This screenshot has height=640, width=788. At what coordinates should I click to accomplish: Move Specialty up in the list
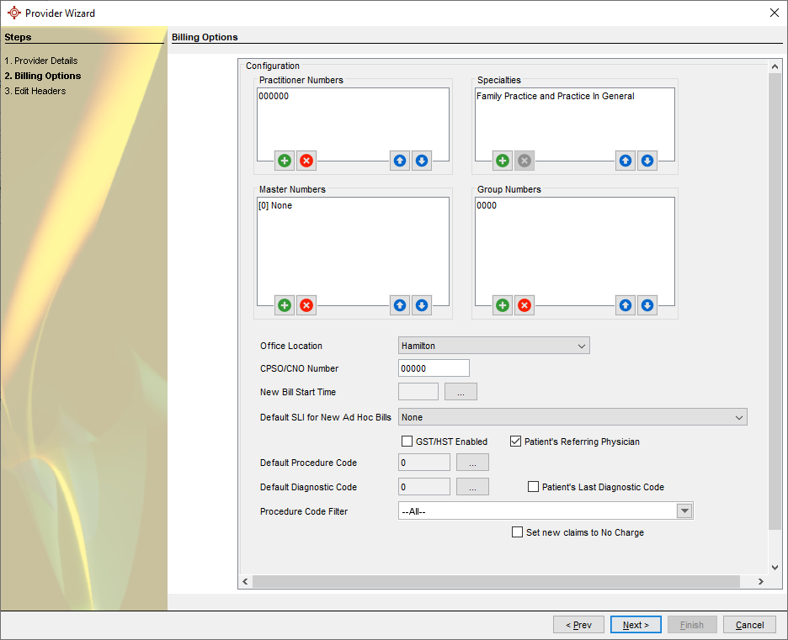tap(626, 161)
